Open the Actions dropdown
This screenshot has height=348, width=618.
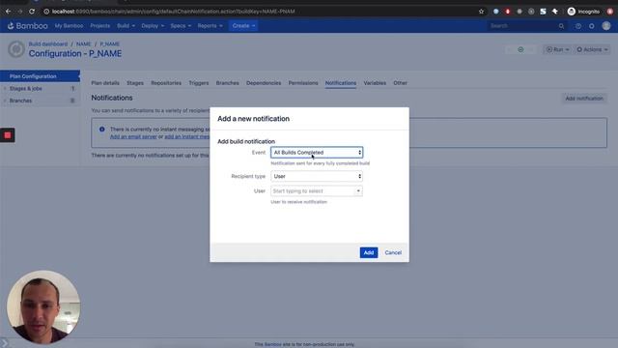point(592,49)
